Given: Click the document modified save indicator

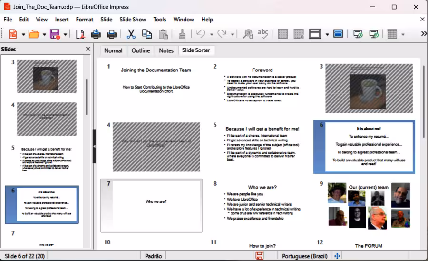Looking at the screenshot, I should (x=259, y=256).
